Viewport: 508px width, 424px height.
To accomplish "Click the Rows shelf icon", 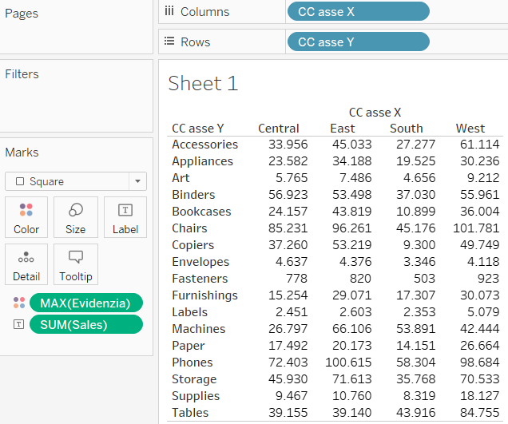I will click(x=169, y=42).
